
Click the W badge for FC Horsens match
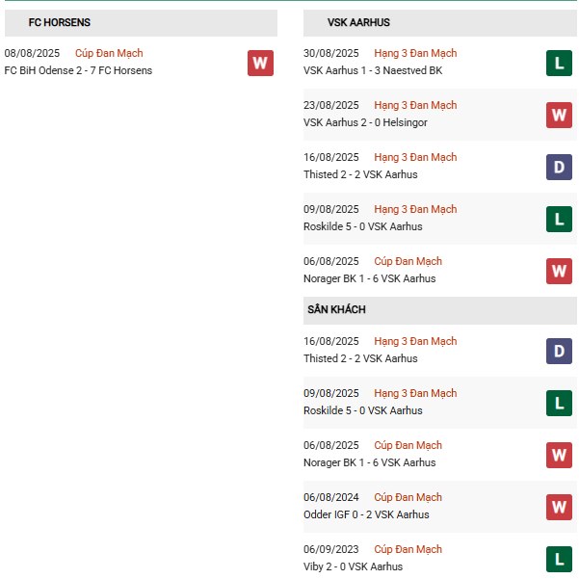point(260,63)
